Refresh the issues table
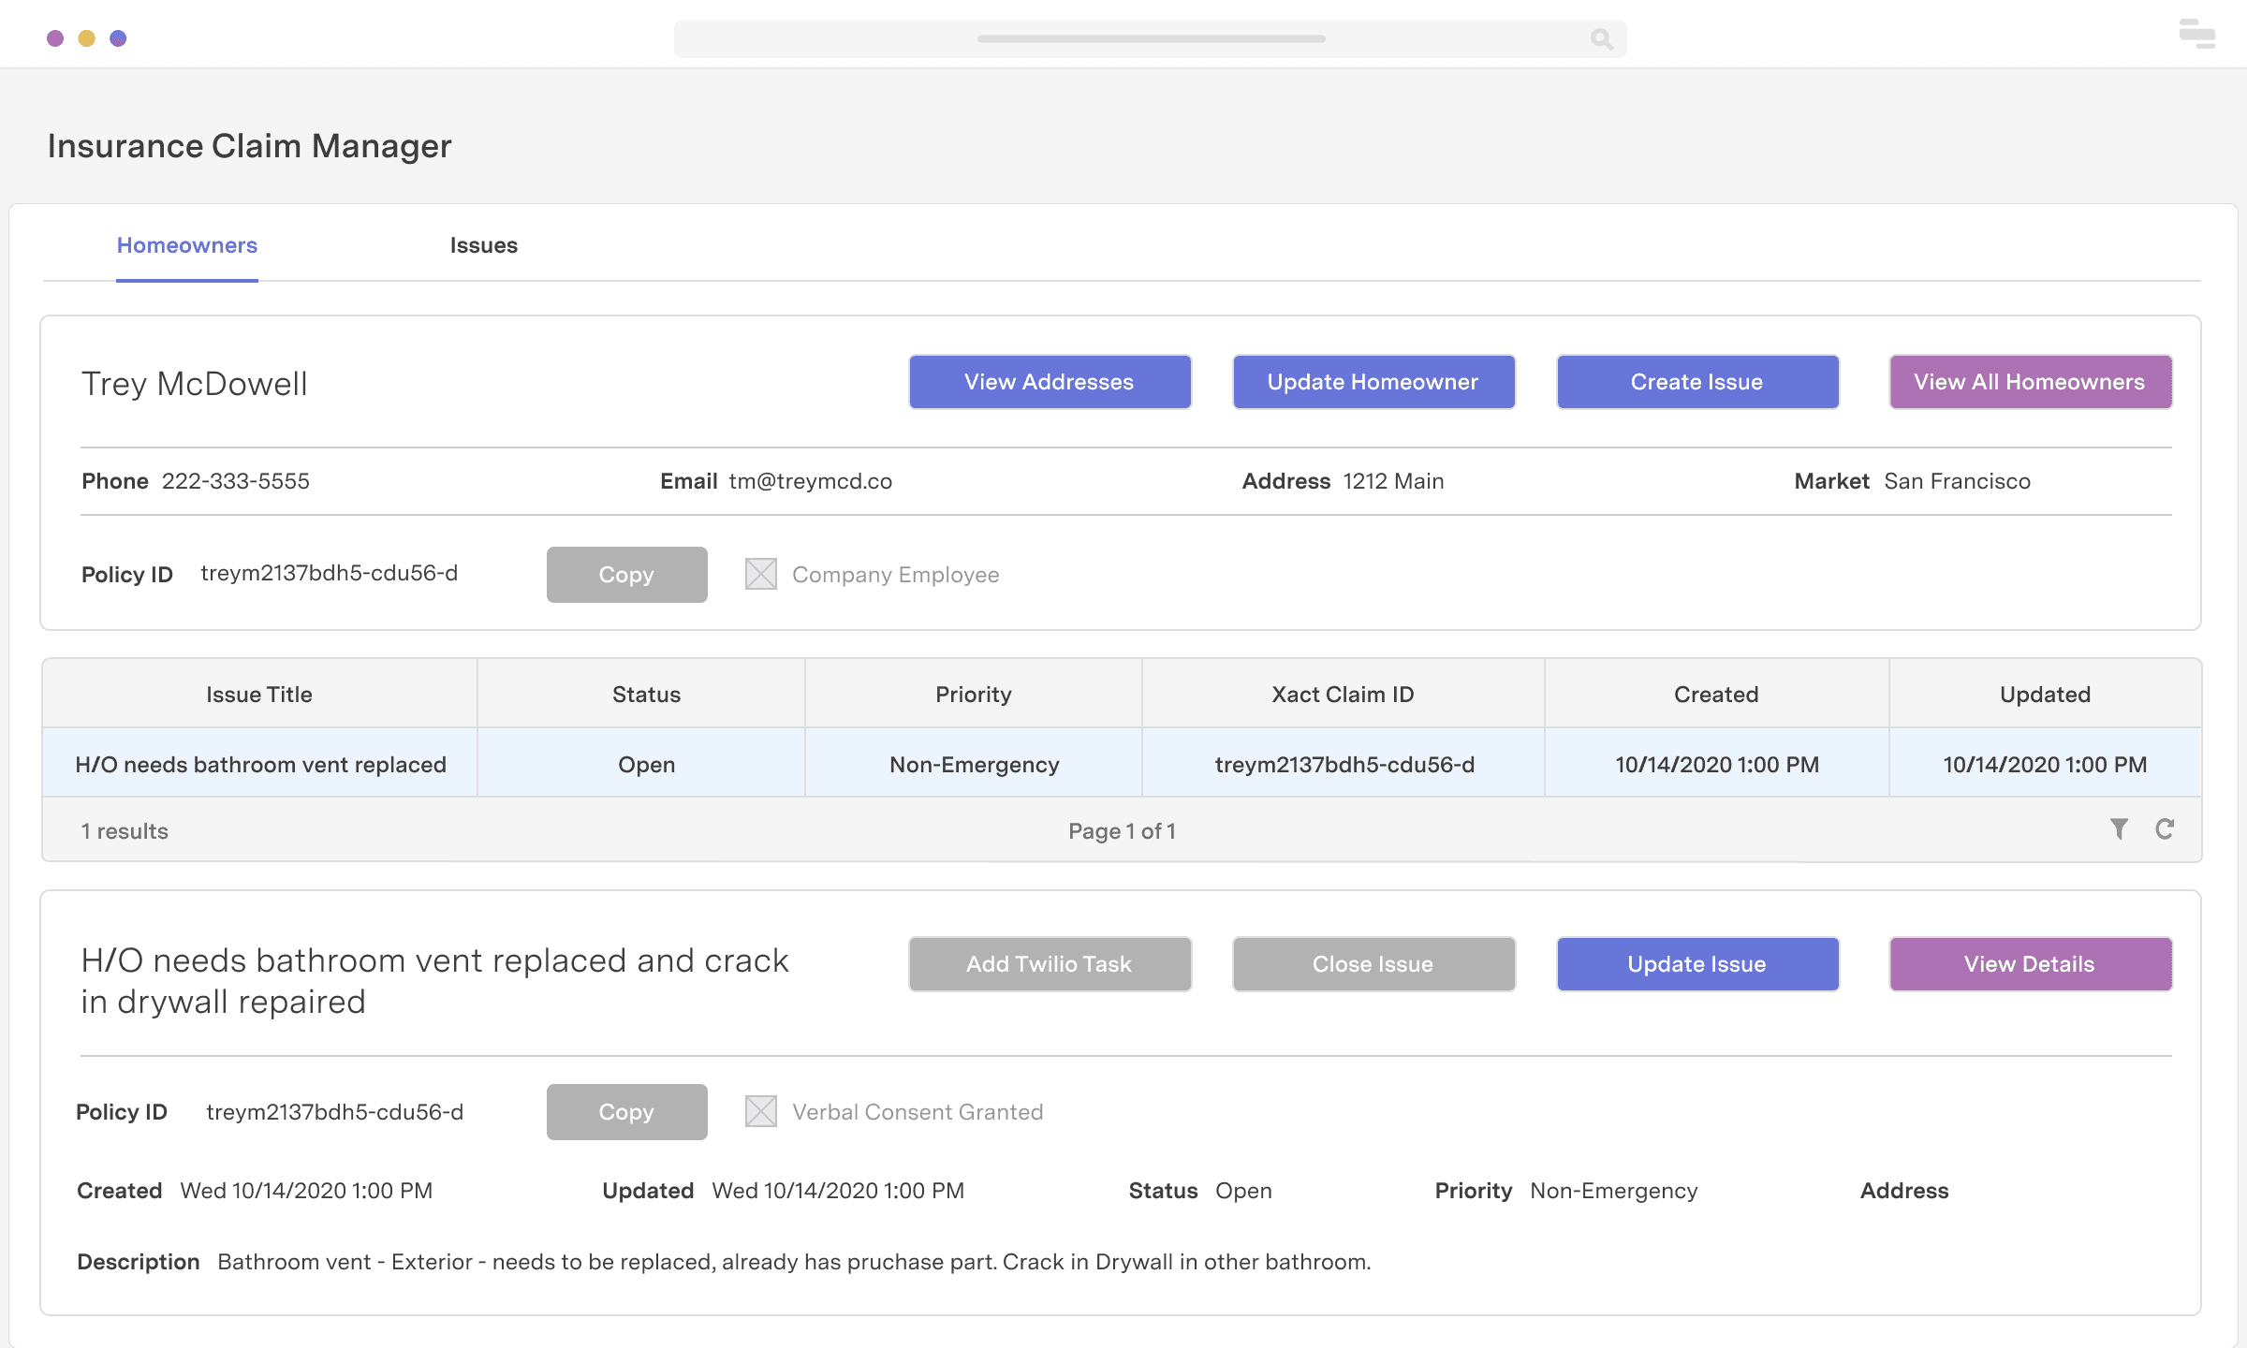Viewport: 2247px width, 1348px height. pos(2165,829)
